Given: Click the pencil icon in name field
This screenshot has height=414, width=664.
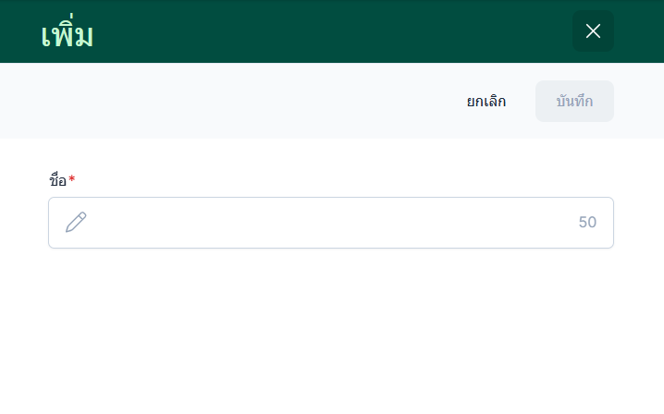Looking at the screenshot, I should (76, 222).
